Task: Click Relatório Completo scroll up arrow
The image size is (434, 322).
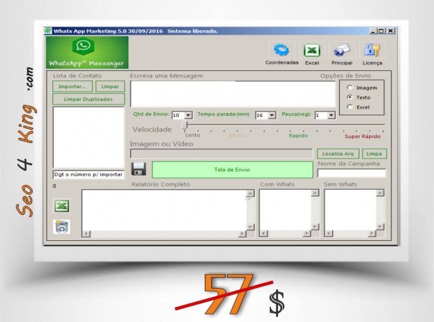Action: [x=250, y=193]
